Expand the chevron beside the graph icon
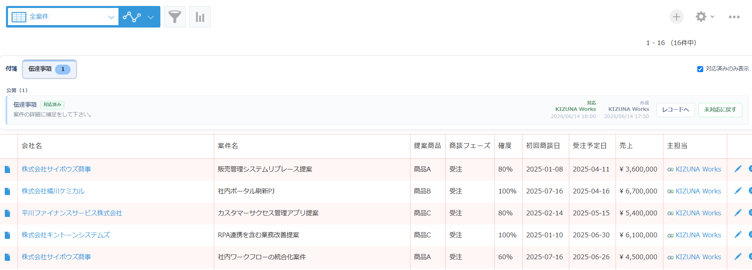752x270 pixels. click(151, 17)
